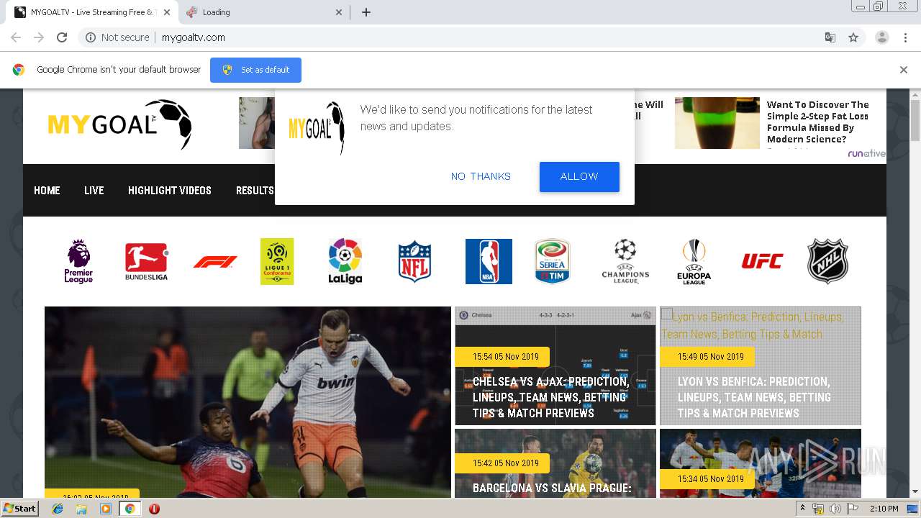921x518 pixels.
Task: Open Chelsea vs Ajax prediction article
Action: coord(550,397)
